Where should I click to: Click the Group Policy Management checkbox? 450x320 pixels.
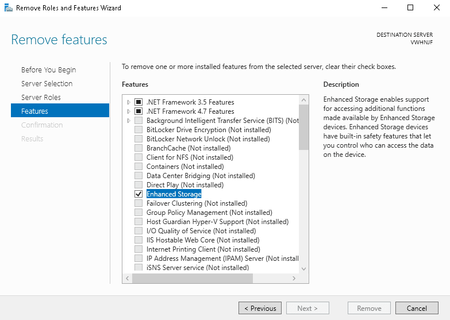coord(139,213)
